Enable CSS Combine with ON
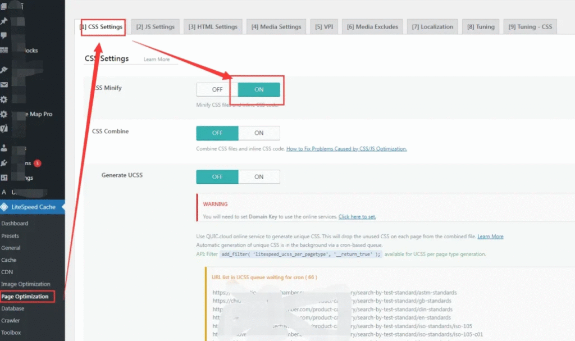The height and width of the screenshot is (341, 575). [259, 133]
